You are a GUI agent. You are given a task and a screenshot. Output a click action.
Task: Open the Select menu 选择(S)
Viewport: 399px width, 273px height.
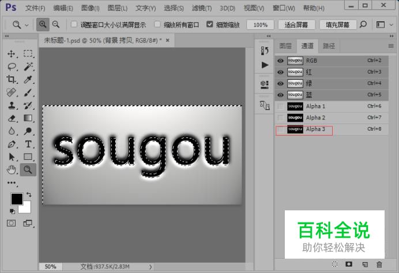pos(174,8)
